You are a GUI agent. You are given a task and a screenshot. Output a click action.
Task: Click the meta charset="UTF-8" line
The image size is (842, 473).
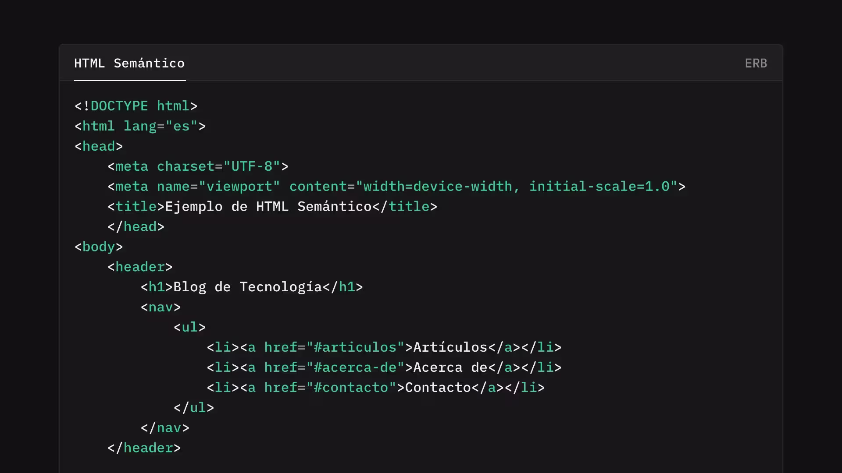198,166
